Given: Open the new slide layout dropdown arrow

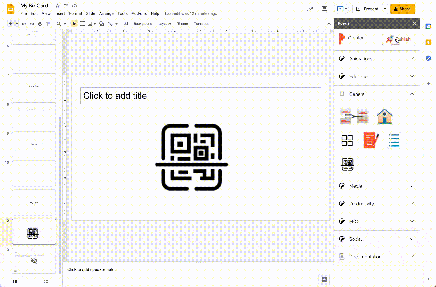Looking at the screenshot, I should pos(17,24).
